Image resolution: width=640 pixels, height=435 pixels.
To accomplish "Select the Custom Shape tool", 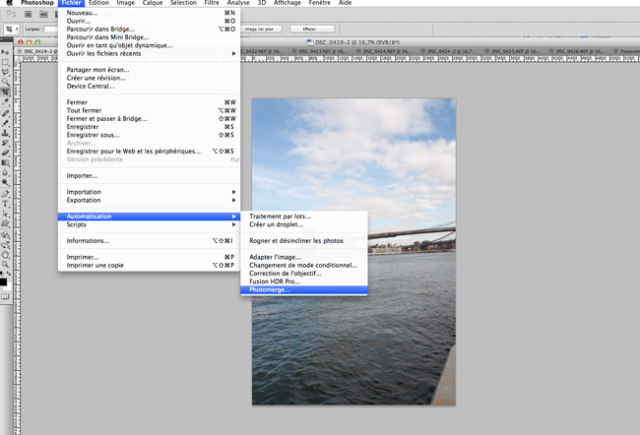I will (x=5, y=223).
